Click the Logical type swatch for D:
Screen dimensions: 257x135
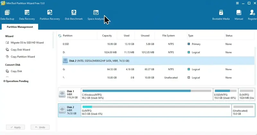point(189,52)
